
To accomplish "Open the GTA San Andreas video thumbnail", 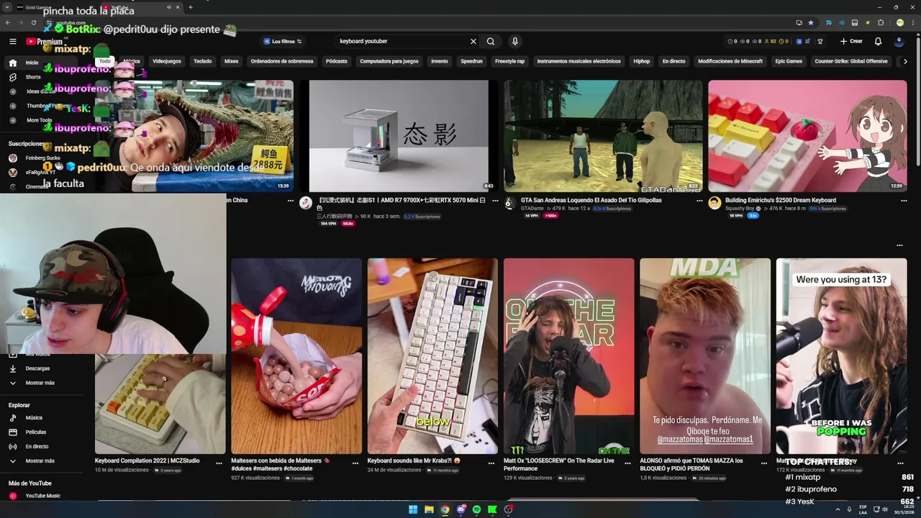I will coord(603,136).
